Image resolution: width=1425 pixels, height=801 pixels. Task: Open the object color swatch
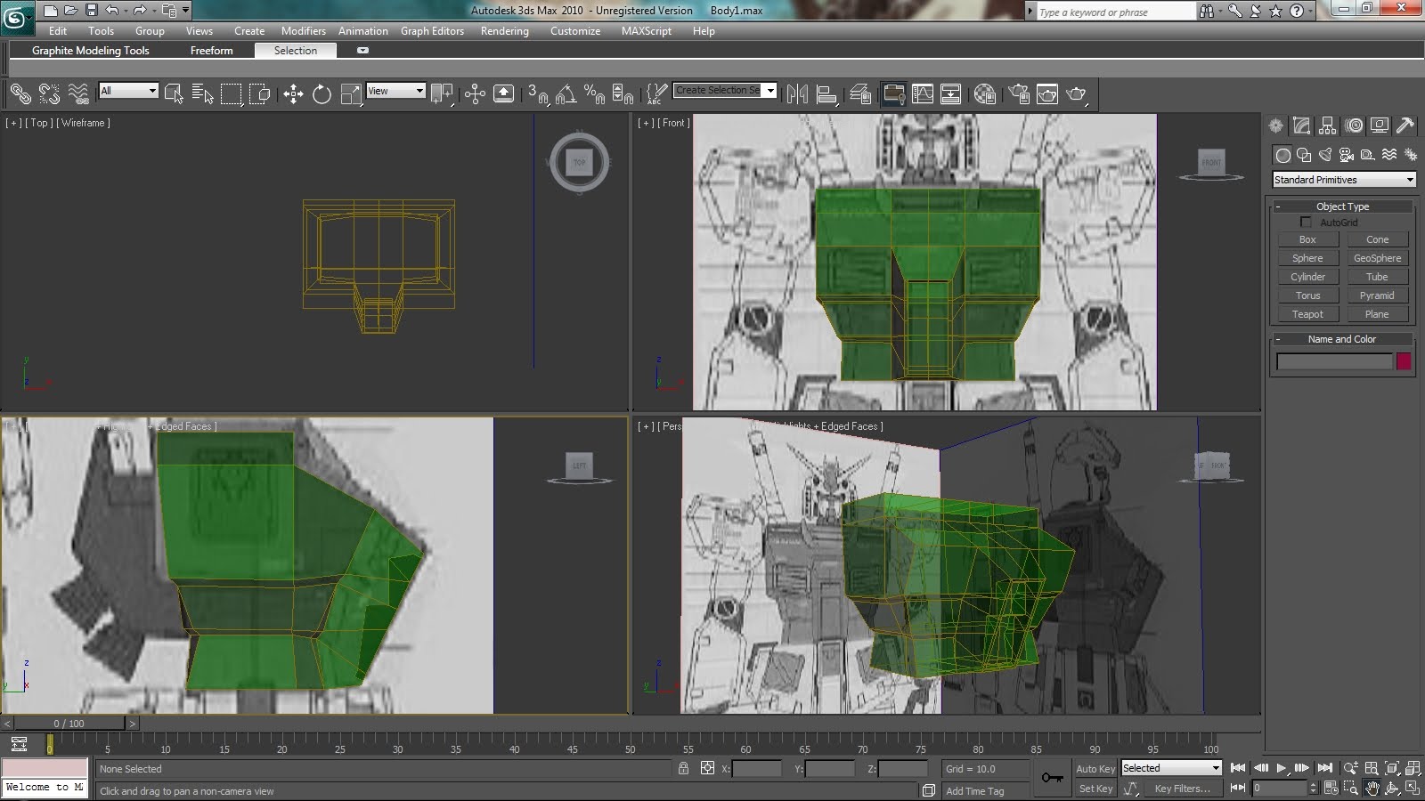click(x=1404, y=361)
